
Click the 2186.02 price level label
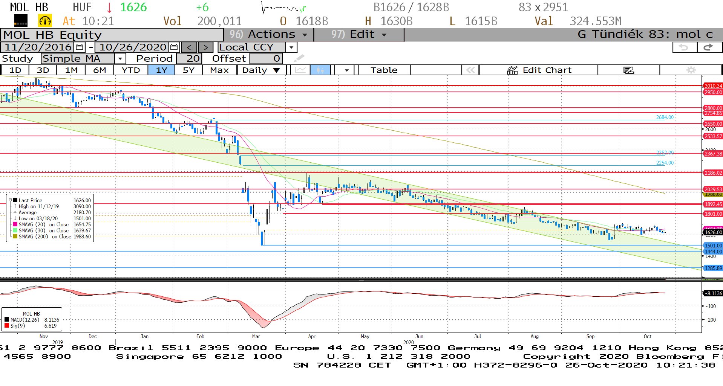[x=713, y=173]
